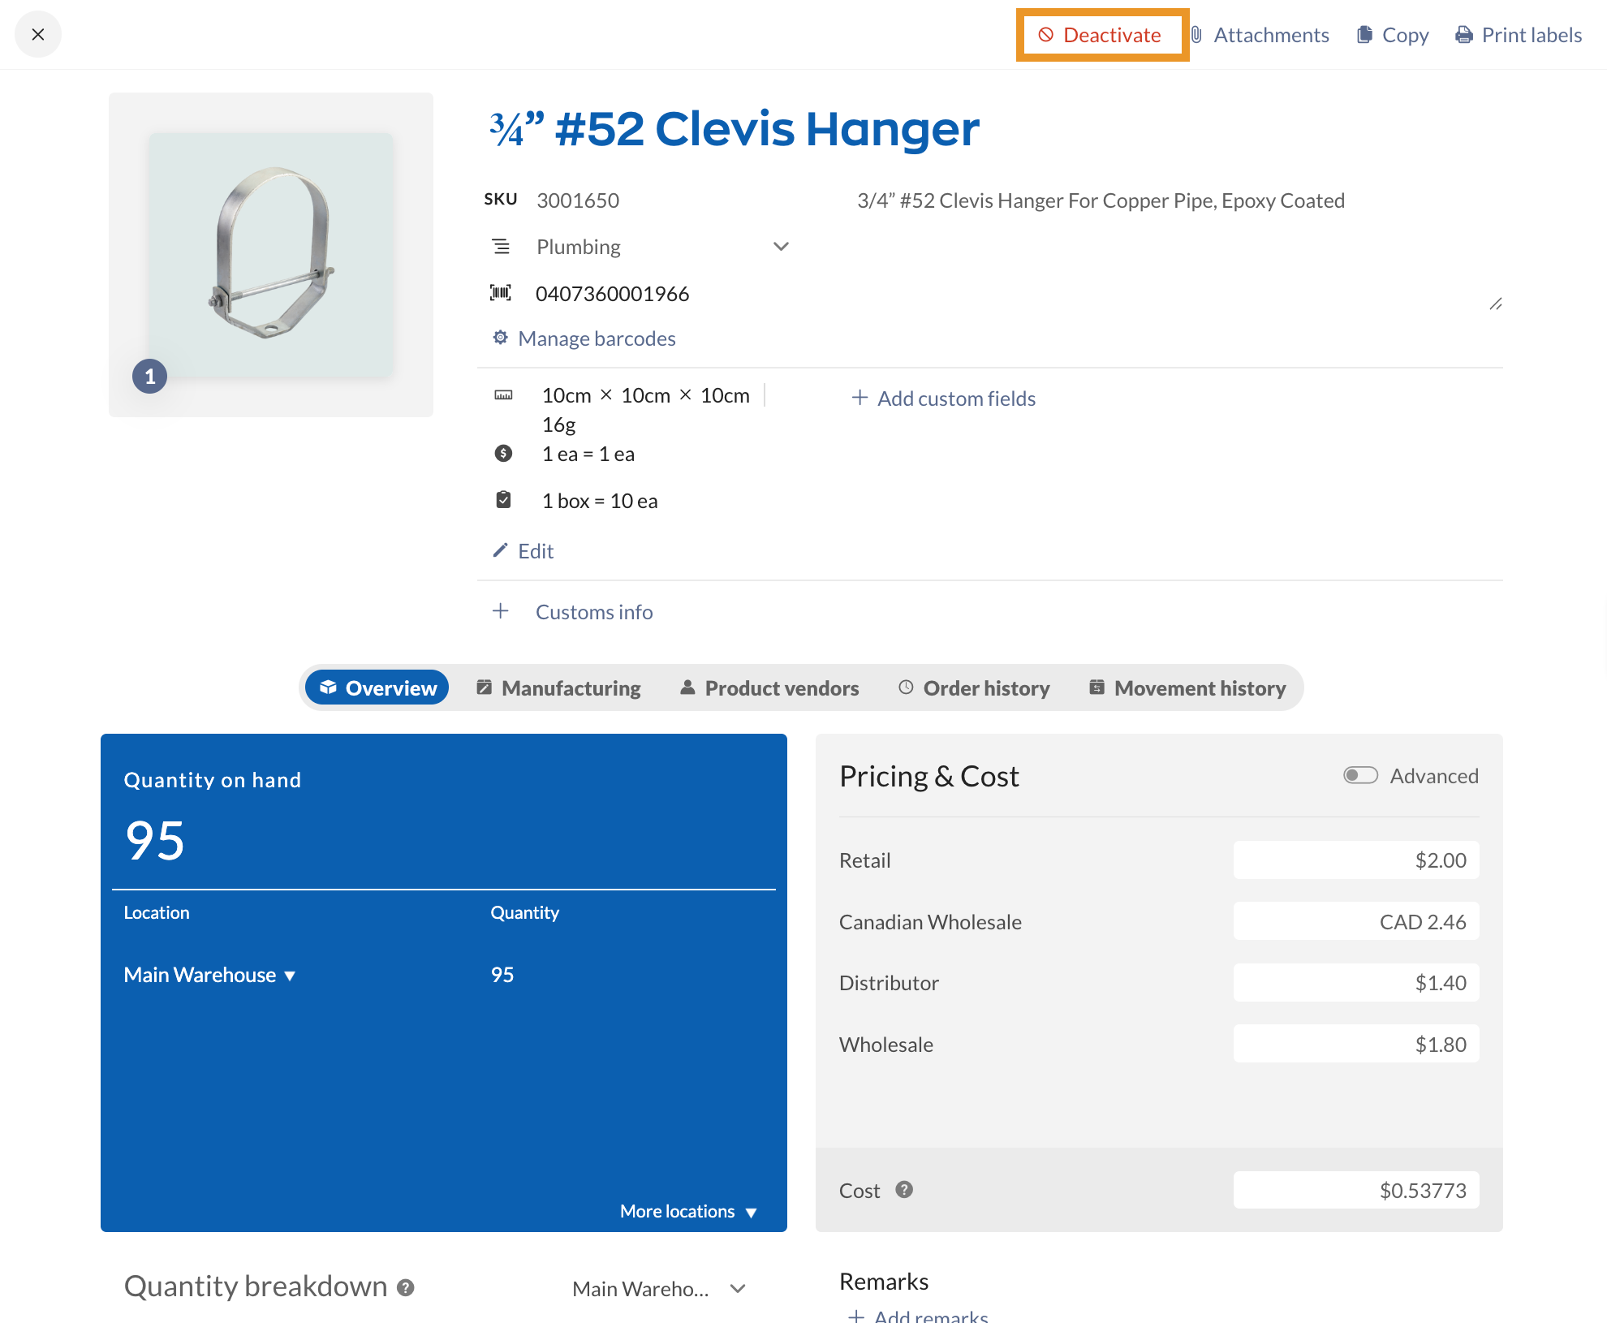Viewport: 1607px width, 1323px height.
Task: Click Quantity breakdown help icon
Action: (406, 1287)
